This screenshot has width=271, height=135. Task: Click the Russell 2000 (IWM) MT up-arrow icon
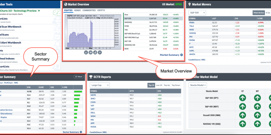(257, 115)
